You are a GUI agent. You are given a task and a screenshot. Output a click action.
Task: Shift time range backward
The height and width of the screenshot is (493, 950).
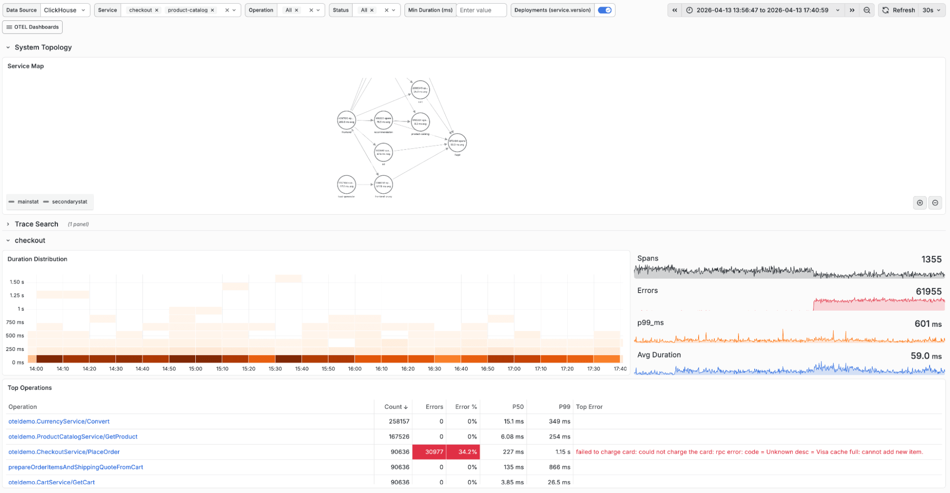[674, 10]
